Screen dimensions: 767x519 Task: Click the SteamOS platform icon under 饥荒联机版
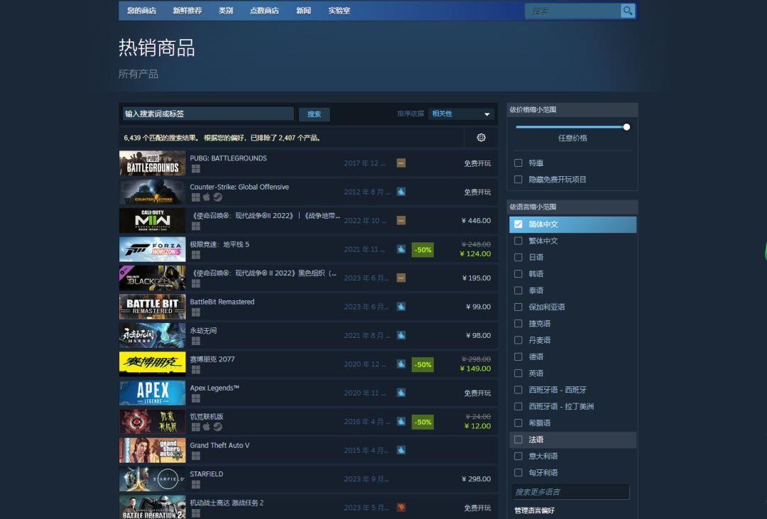tap(218, 427)
